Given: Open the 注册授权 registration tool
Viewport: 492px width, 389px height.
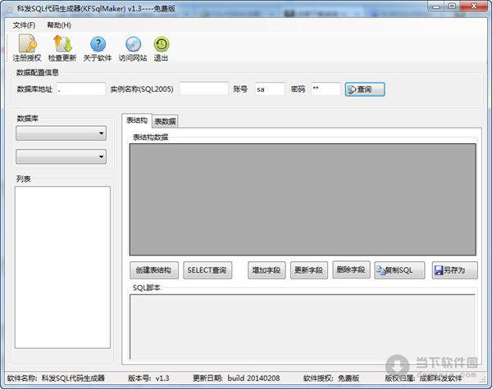Looking at the screenshot, I should (x=27, y=48).
